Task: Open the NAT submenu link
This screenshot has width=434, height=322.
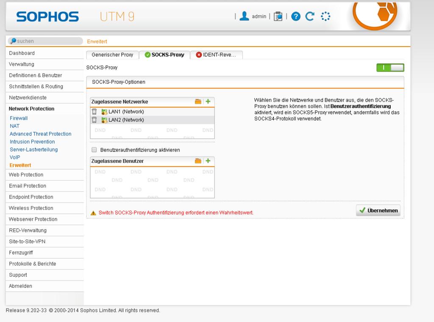Action: point(15,126)
